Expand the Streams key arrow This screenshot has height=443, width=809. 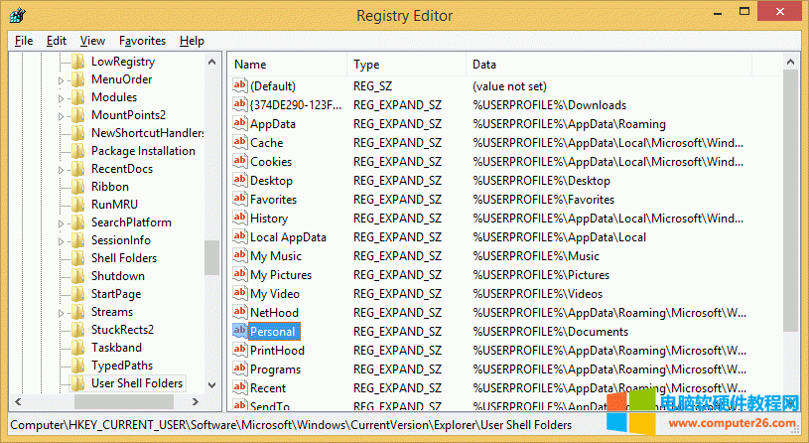tap(62, 313)
